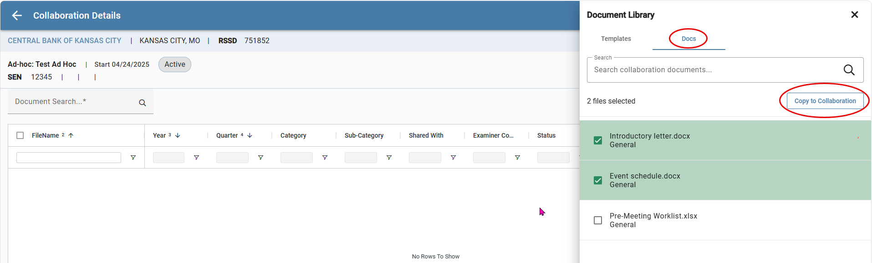872x263 pixels.
Task: Open the Quarter column filter icon
Action: [260, 158]
